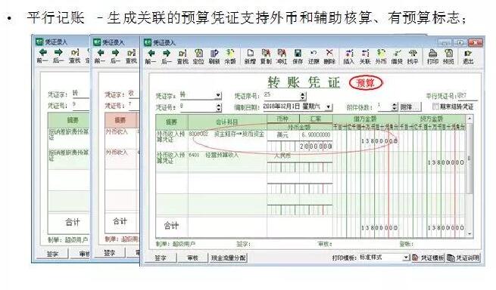Click the 找平 (balance) toolbar icon
This screenshot has width=496, height=290.
pyautogui.click(x=413, y=57)
